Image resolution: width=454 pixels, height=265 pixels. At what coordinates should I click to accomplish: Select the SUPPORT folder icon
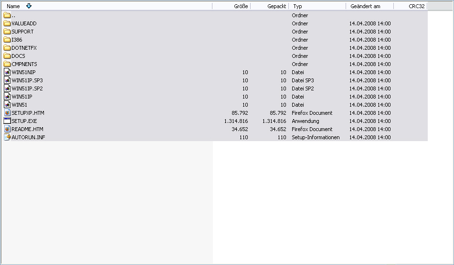[7, 32]
